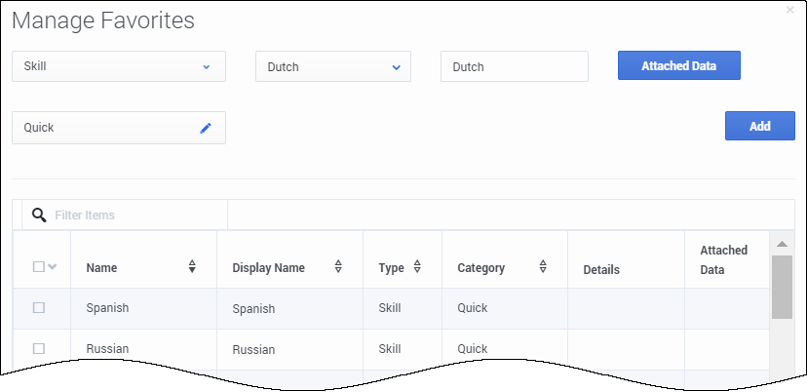The height and width of the screenshot is (392, 807).
Task: Check the Spanish row checkbox
Action: click(x=39, y=307)
